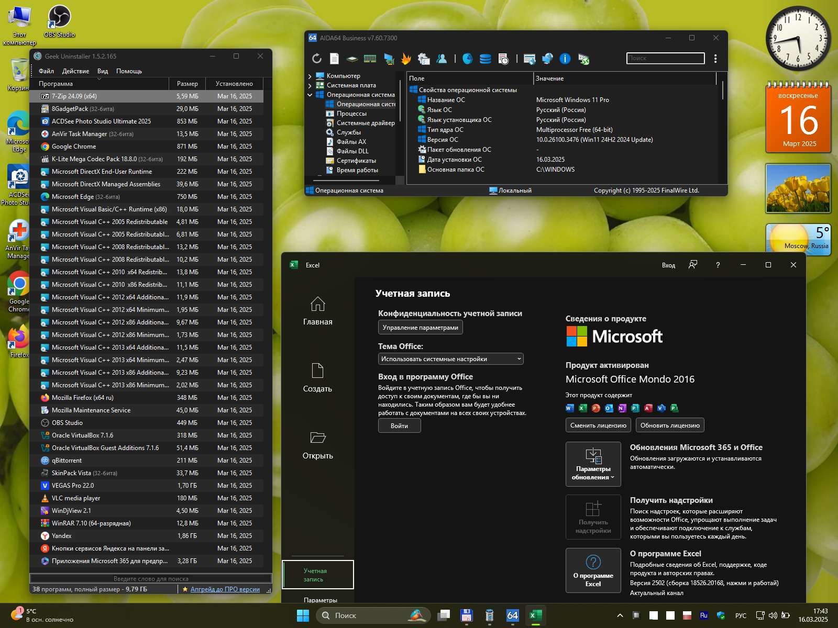The height and width of the screenshot is (628, 838).
Task: Click the monitor and network card icon in AIDA64
Action: click(389, 59)
